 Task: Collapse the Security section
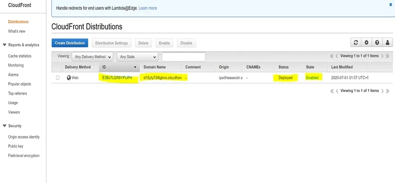4,126
